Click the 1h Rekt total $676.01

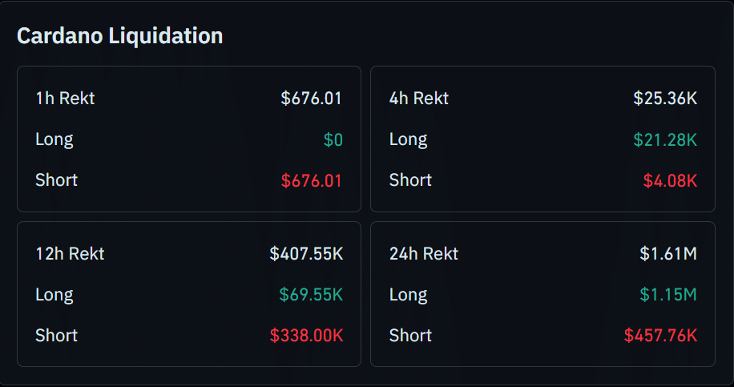point(311,99)
